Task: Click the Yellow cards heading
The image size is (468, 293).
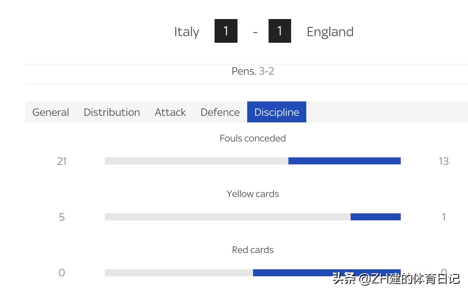Action: click(253, 194)
